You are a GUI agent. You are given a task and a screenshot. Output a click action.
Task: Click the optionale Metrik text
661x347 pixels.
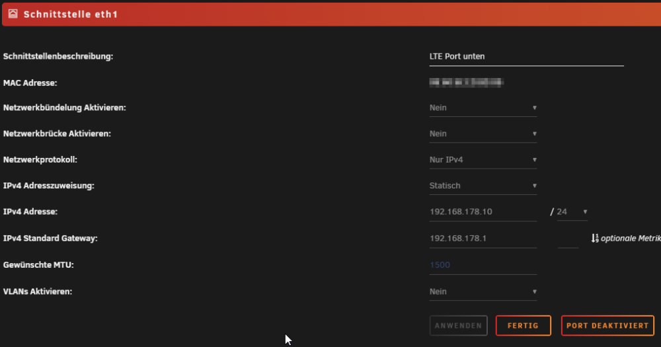point(631,239)
